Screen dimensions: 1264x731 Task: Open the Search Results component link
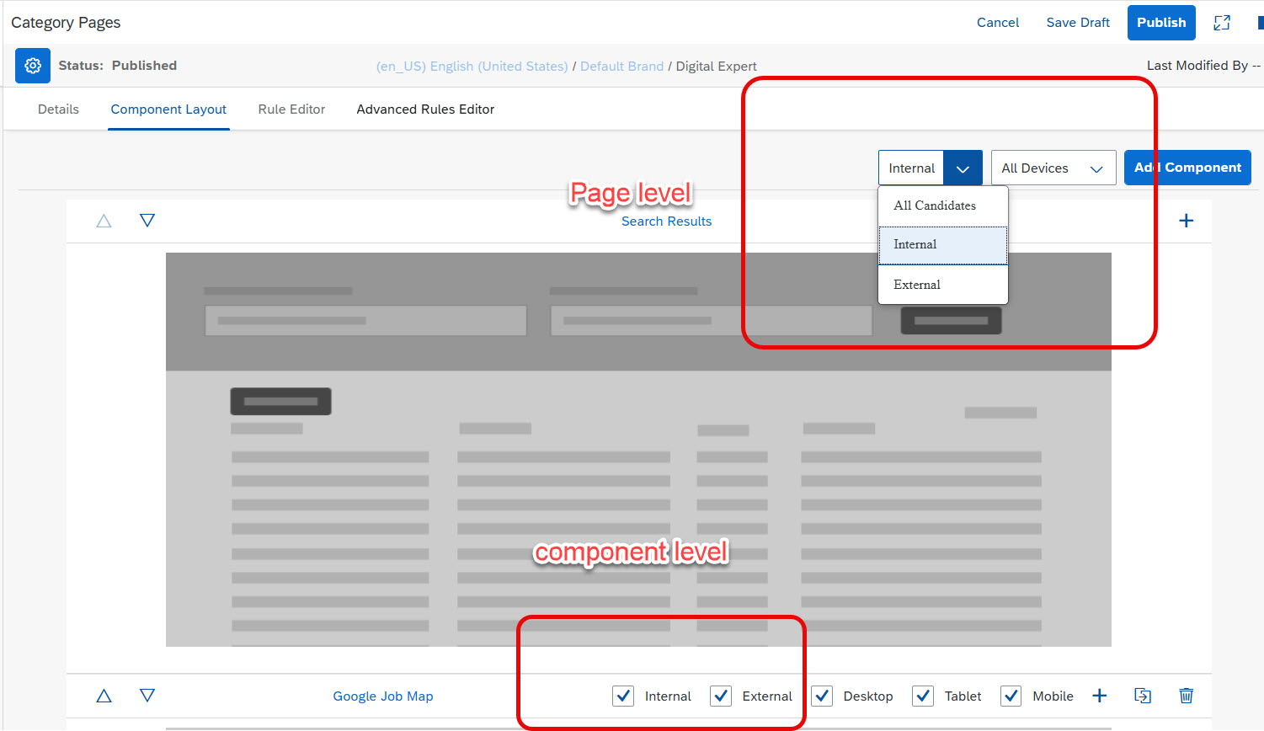666,221
